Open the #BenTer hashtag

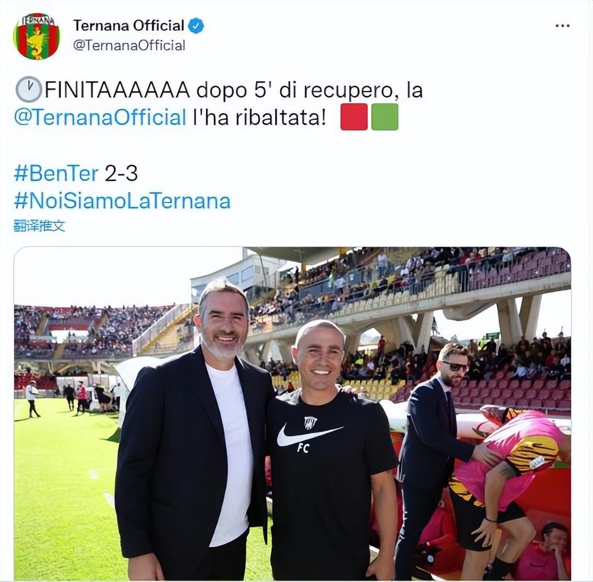pos(57,174)
